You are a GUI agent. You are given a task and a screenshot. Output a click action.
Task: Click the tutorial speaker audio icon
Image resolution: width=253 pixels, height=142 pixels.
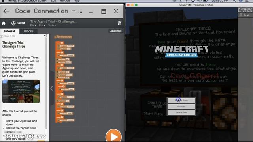point(46,35)
